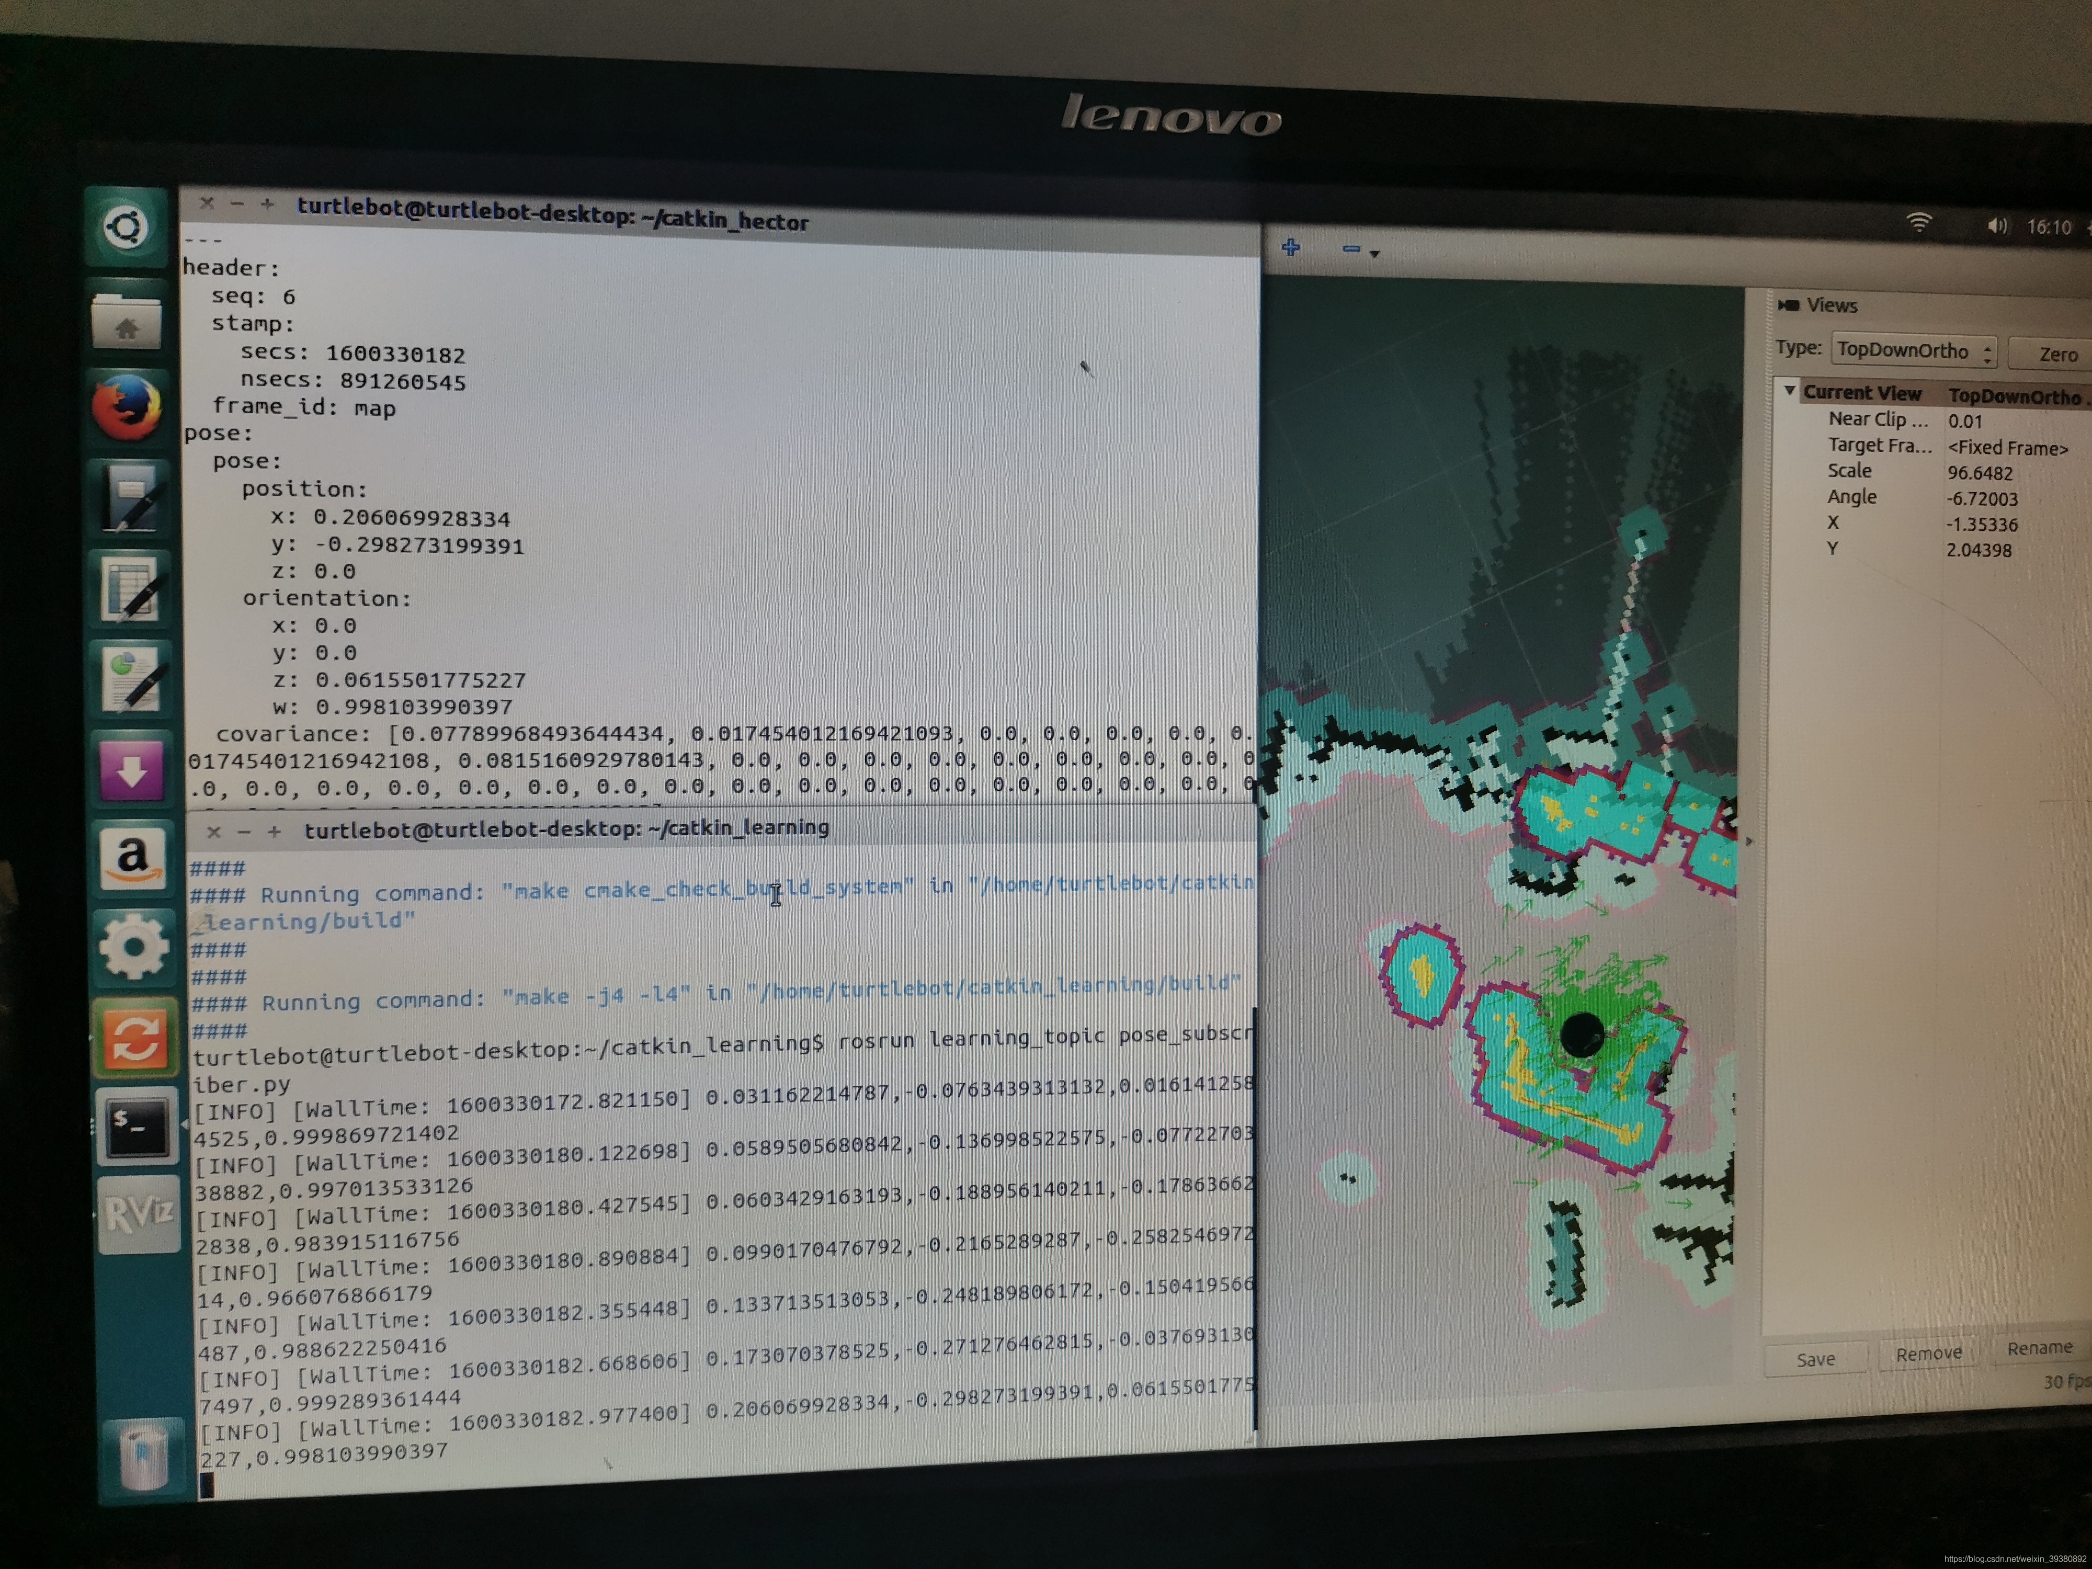Click the Zero button in Views
The height and width of the screenshot is (1569, 2092).
(2052, 355)
